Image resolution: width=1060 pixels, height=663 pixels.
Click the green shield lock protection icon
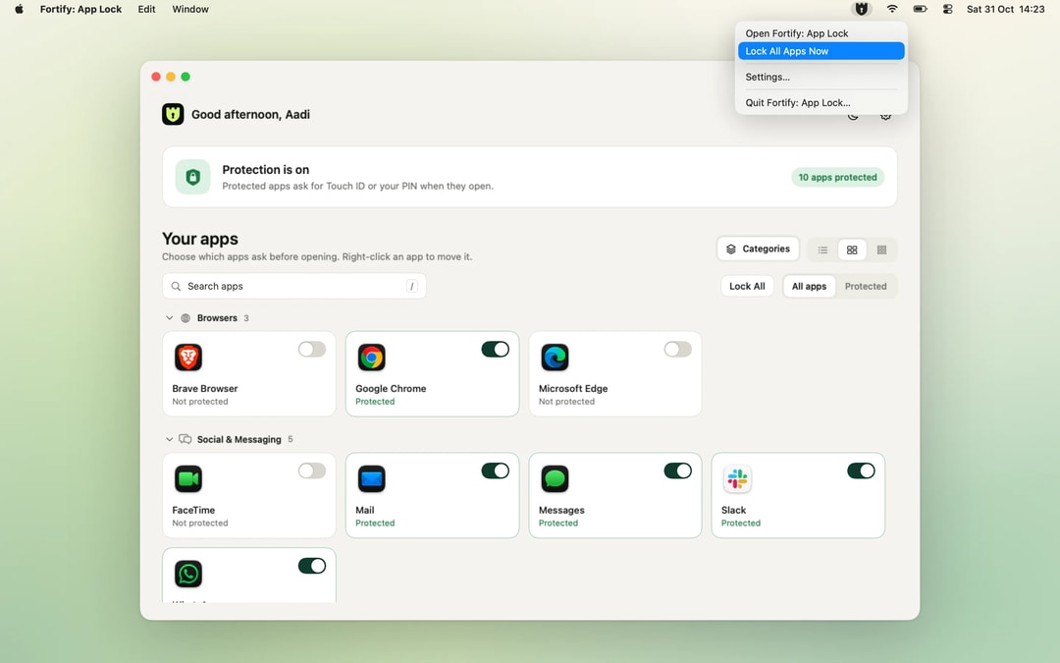point(192,177)
